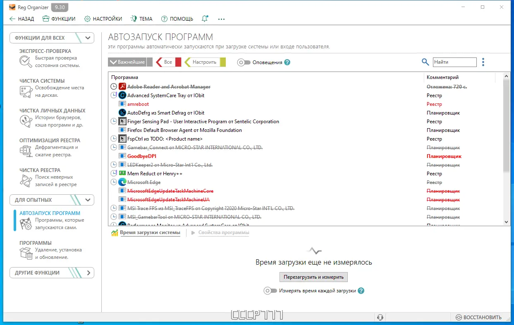The height and width of the screenshot is (325, 514).
Task: Select the Все filter
Action: click(168, 62)
